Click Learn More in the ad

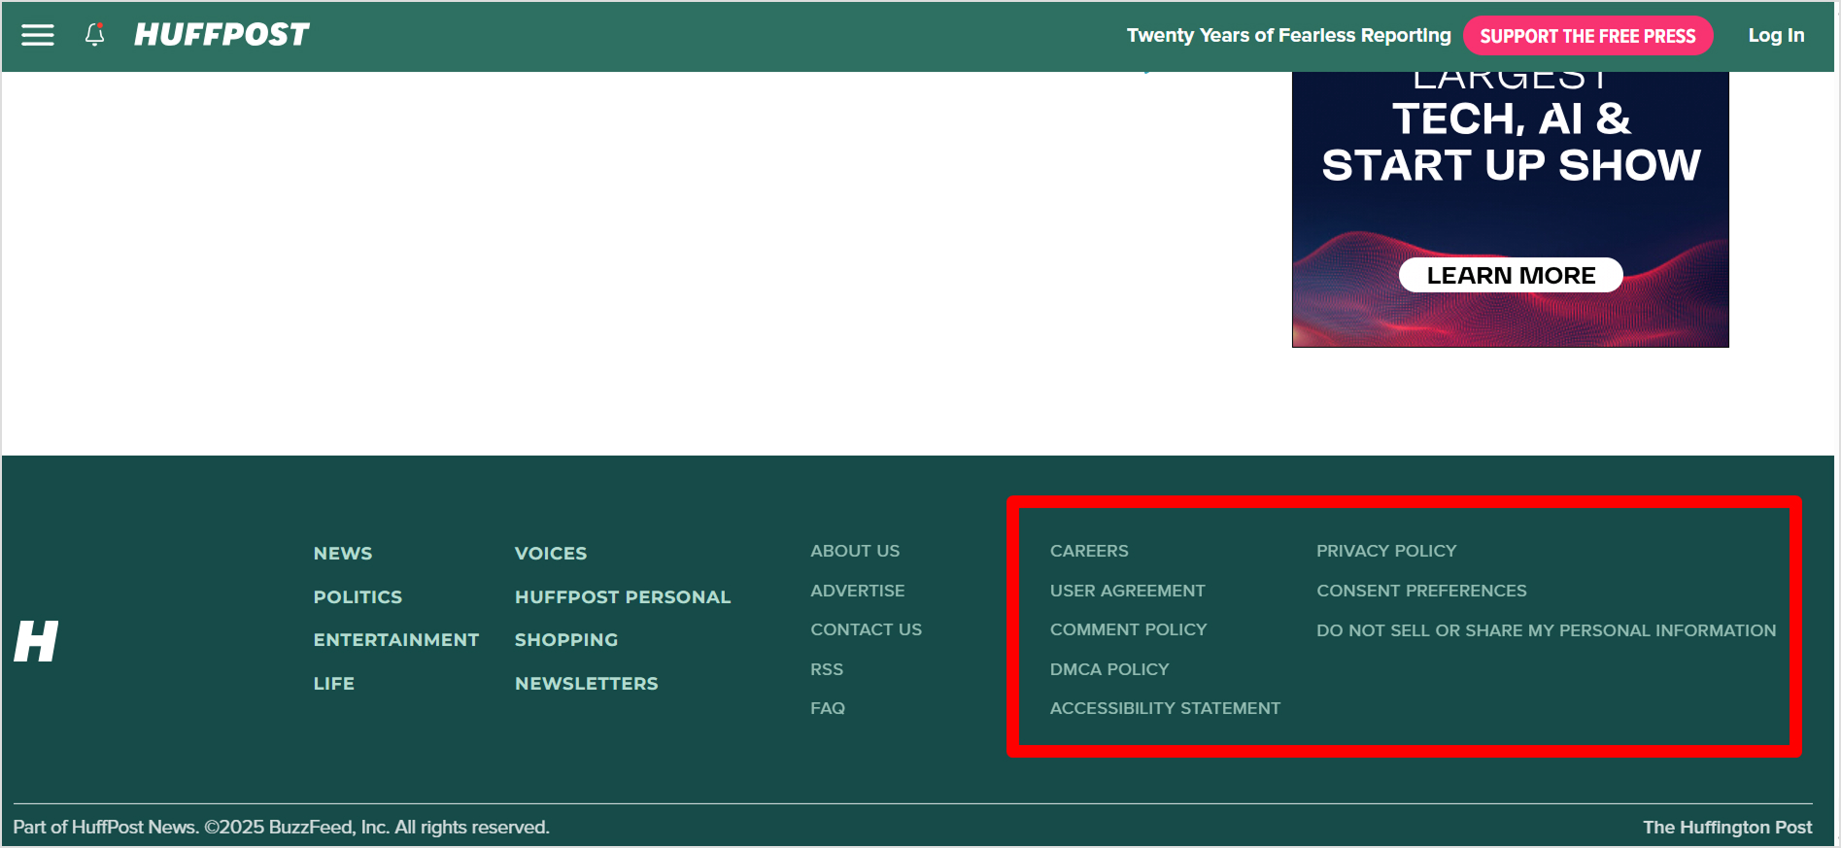pos(1511,275)
